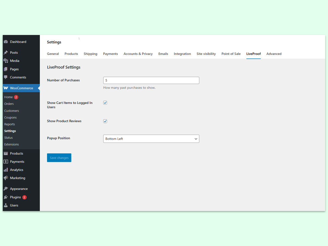The image size is (328, 246).
Task: Open the Plugins menu label
Action: pyautogui.click(x=16, y=197)
